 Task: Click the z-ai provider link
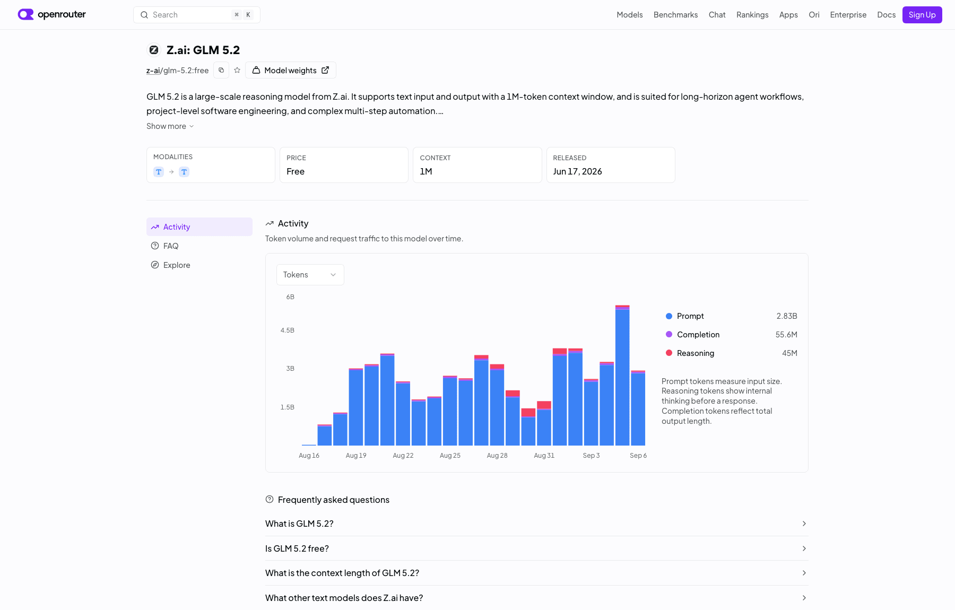point(153,71)
